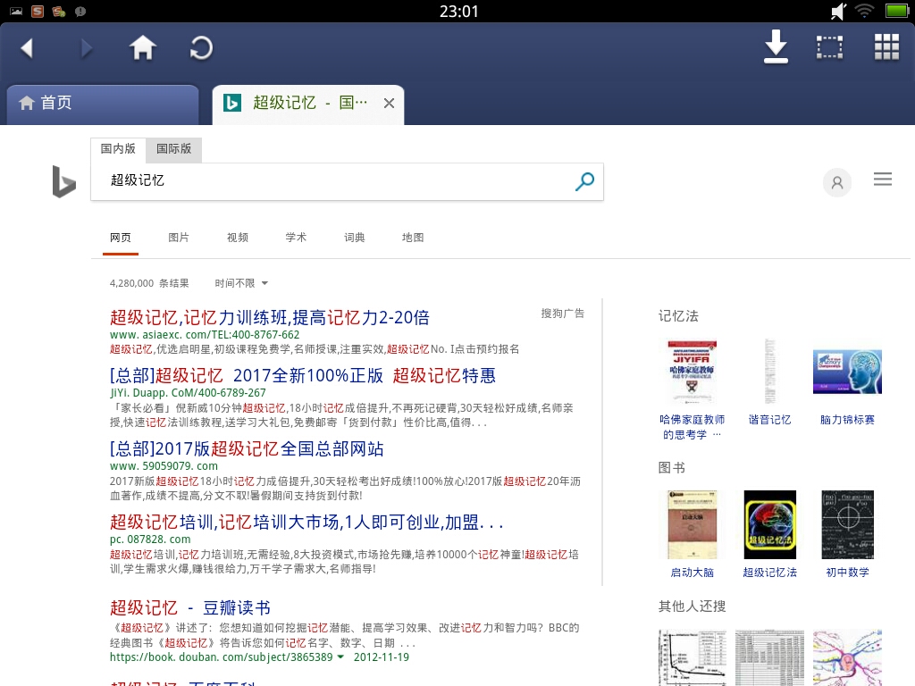The width and height of the screenshot is (915, 686).
Task: Click the Bing logo beside search box
Action: pos(63,181)
